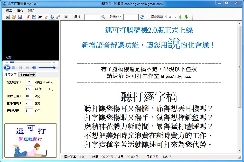This screenshot has width=244, height=162.
Task: Toggle the info bubble icon on the toolbar
Action: (52, 17)
